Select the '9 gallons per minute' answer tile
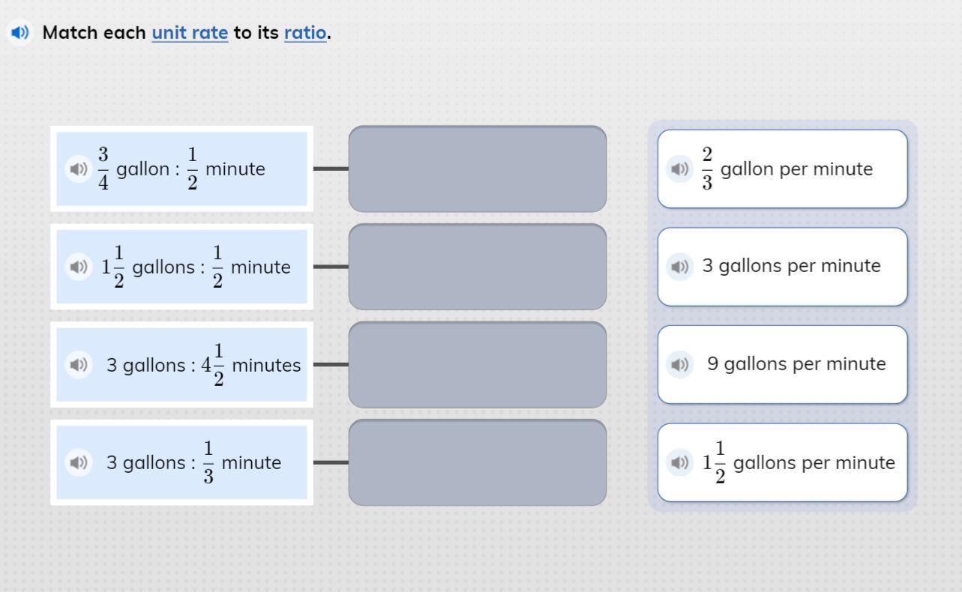Screen dimensions: 962x592 coord(783,364)
